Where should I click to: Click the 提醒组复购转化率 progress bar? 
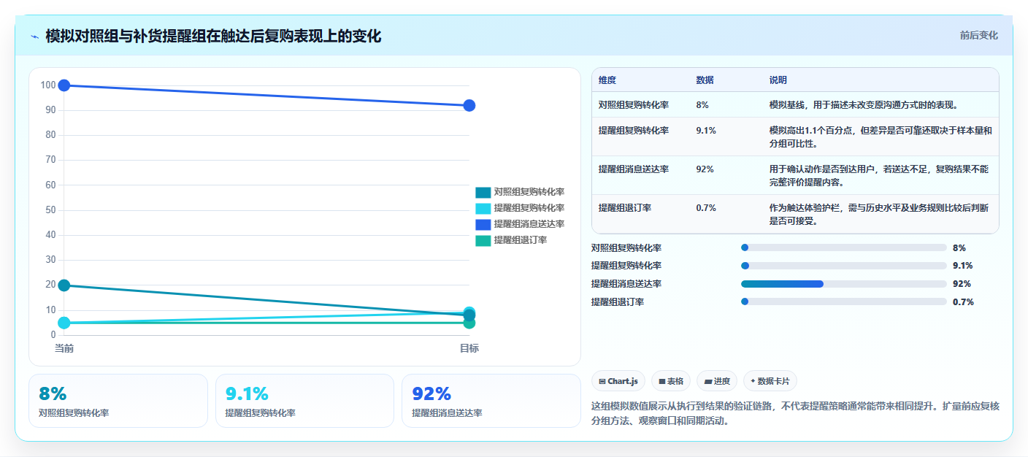click(x=843, y=266)
